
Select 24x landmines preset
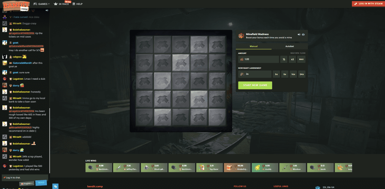tap(302, 74)
